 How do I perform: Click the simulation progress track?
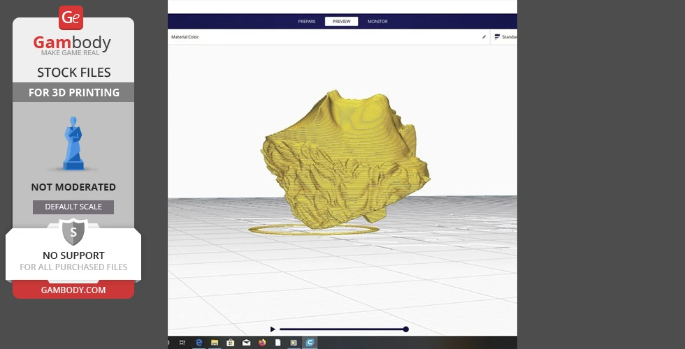pos(342,329)
